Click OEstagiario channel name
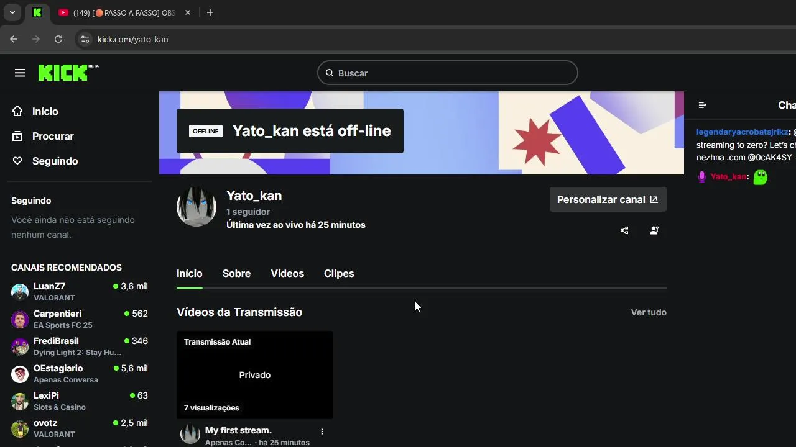796x447 pixels. (x=58, y=368)
